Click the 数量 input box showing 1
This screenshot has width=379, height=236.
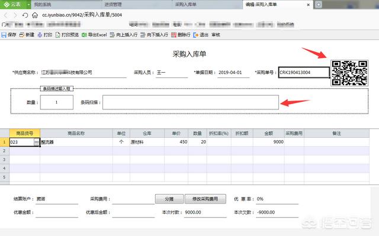pyautogui.click(x=57, y=102)
